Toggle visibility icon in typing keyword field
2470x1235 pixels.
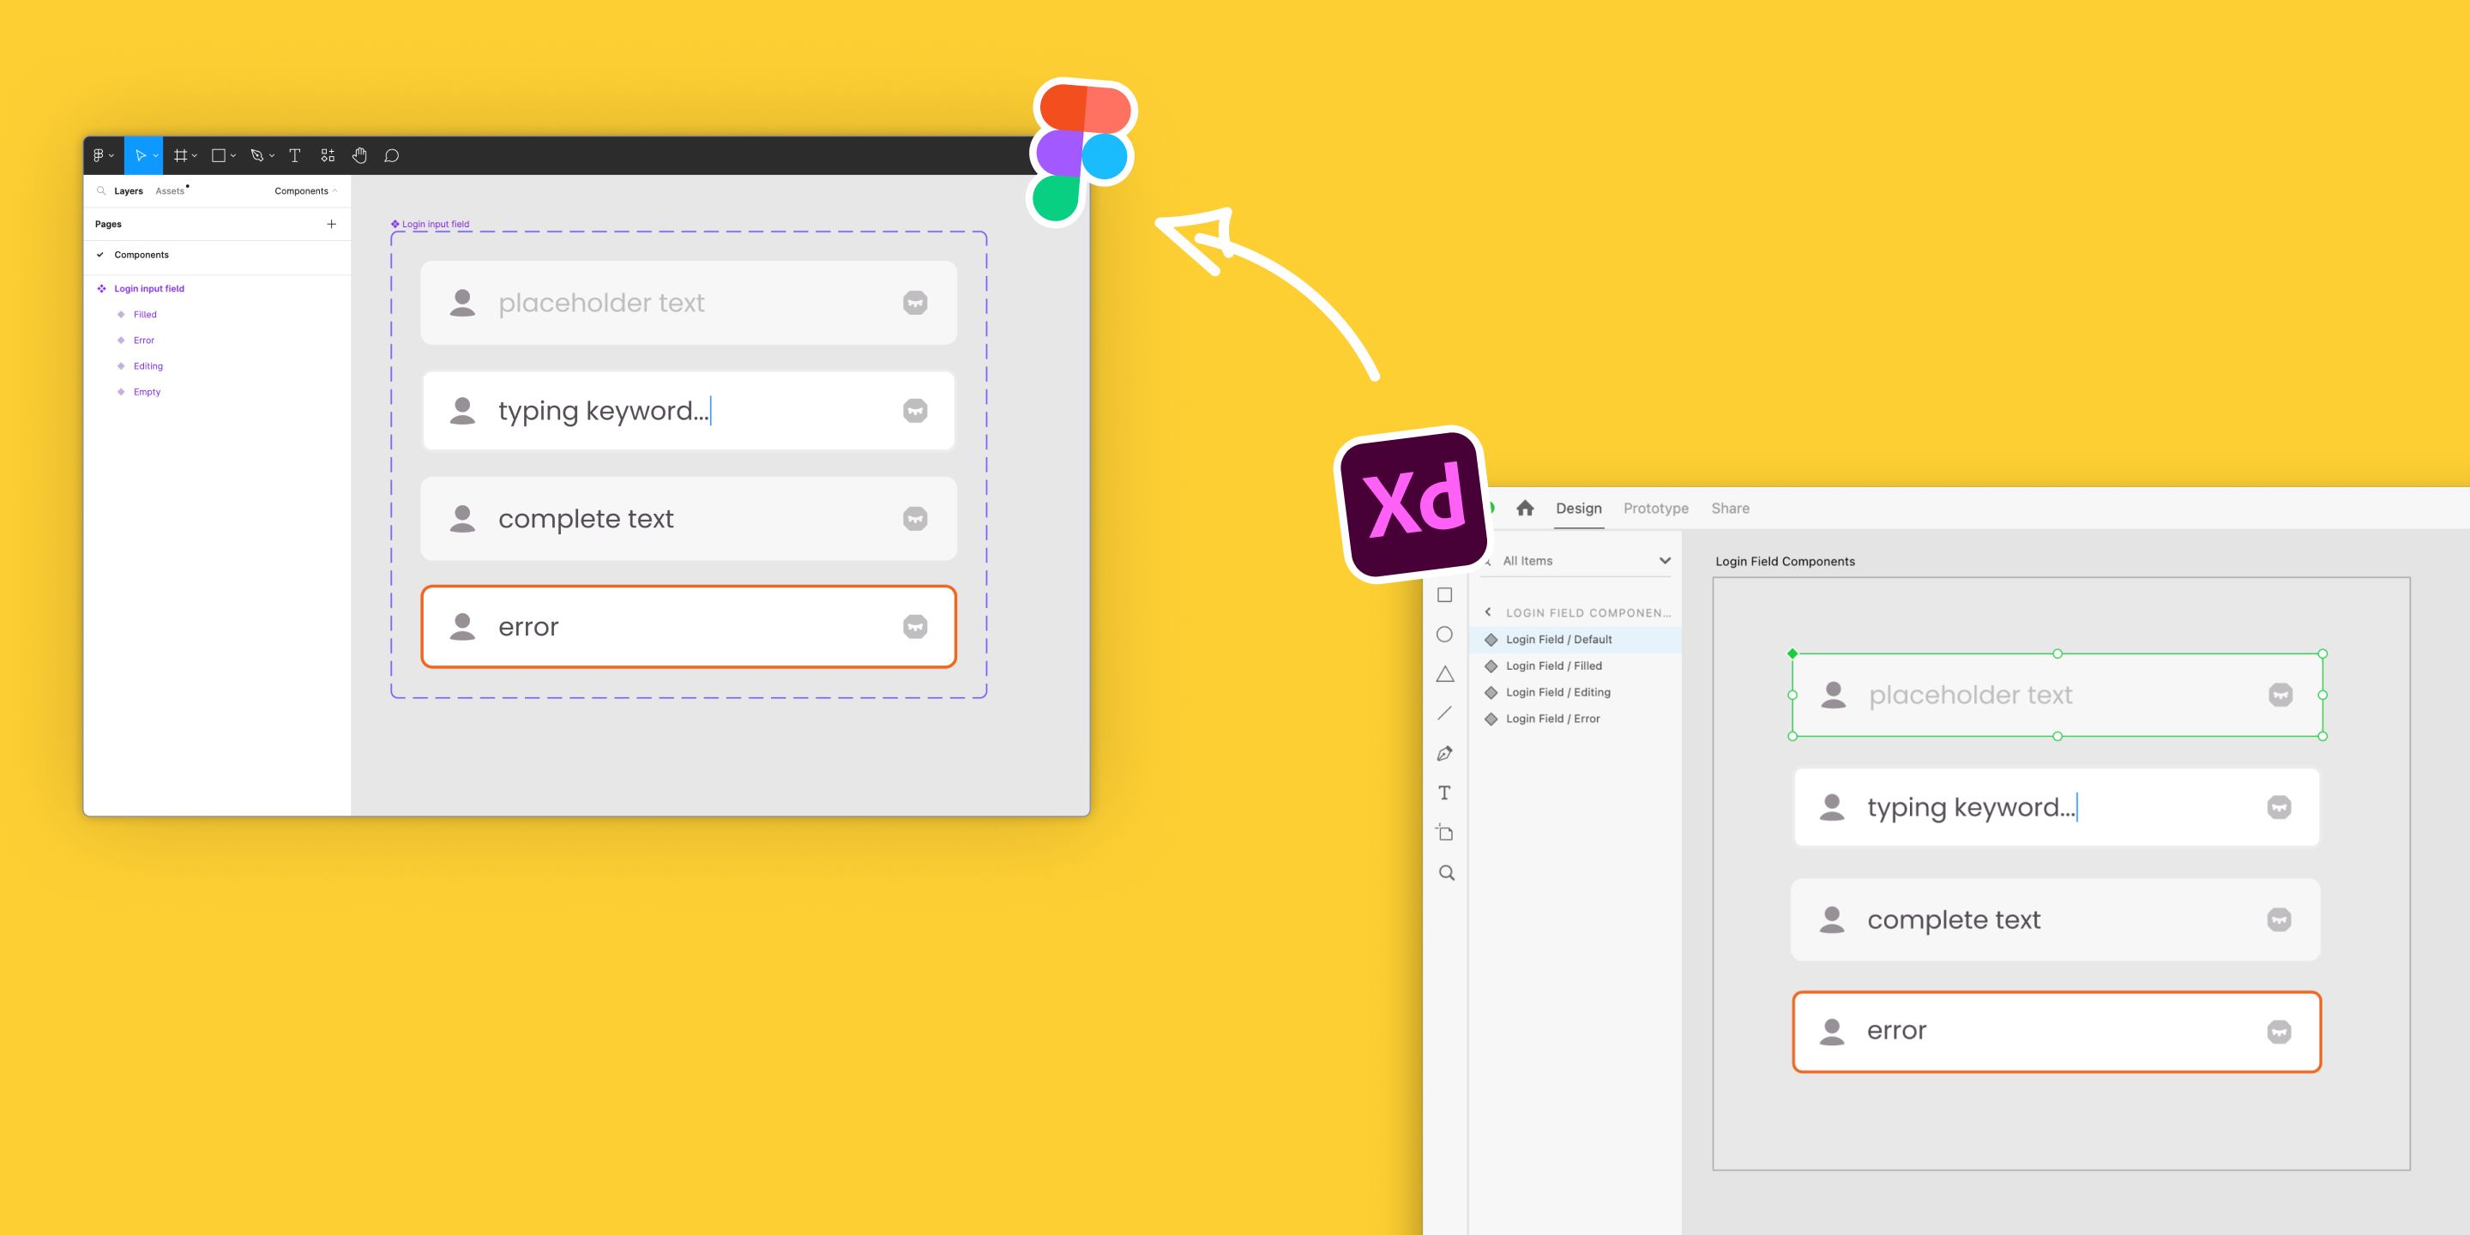(915, 411)
